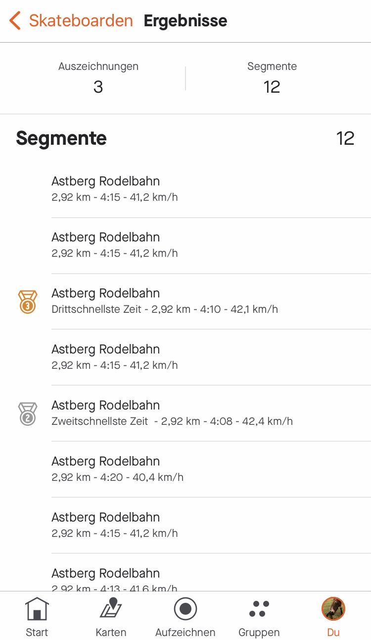Tap the silver second-place medal icon
371x640 pixels.
28,413
